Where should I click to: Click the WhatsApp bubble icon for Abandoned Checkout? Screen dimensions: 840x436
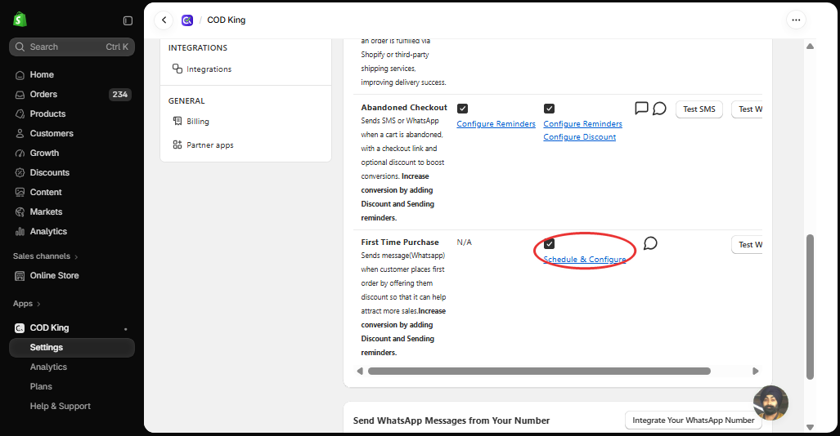[x=659, y=109]
